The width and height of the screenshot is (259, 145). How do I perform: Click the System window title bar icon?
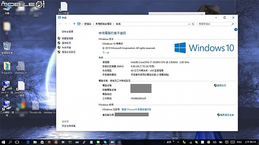[59, 18]
